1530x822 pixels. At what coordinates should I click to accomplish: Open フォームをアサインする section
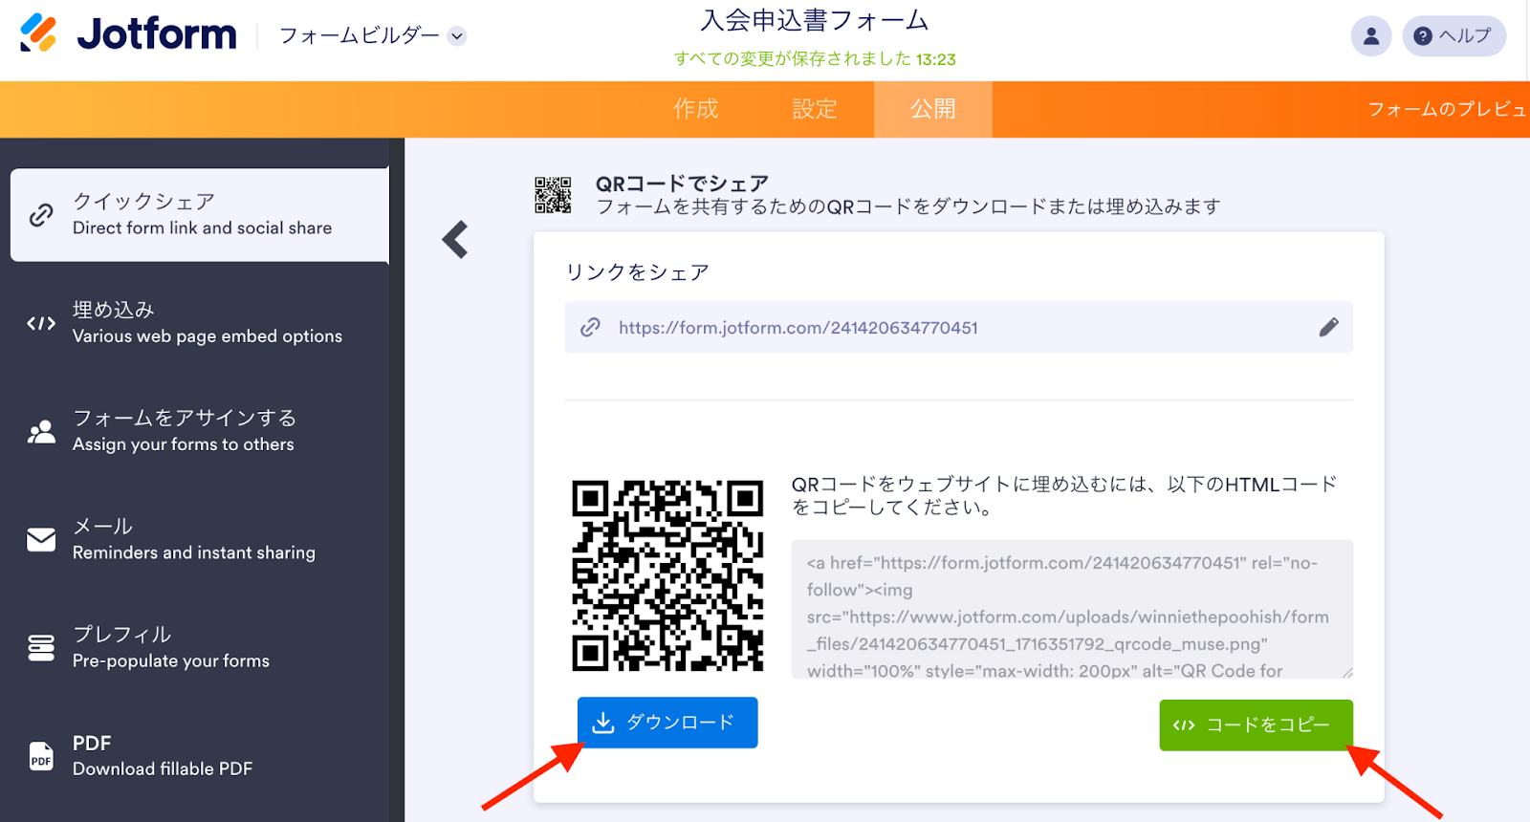pyautogui.click(x=200, y=431)
